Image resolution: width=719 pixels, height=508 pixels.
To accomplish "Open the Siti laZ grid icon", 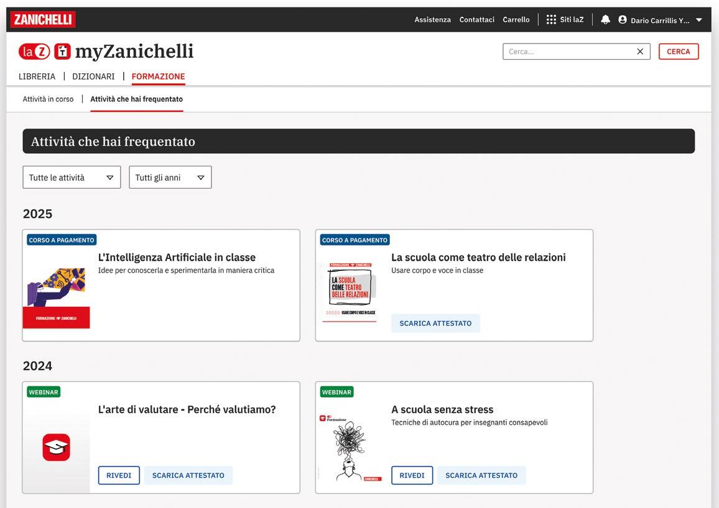I will [551, 20].
